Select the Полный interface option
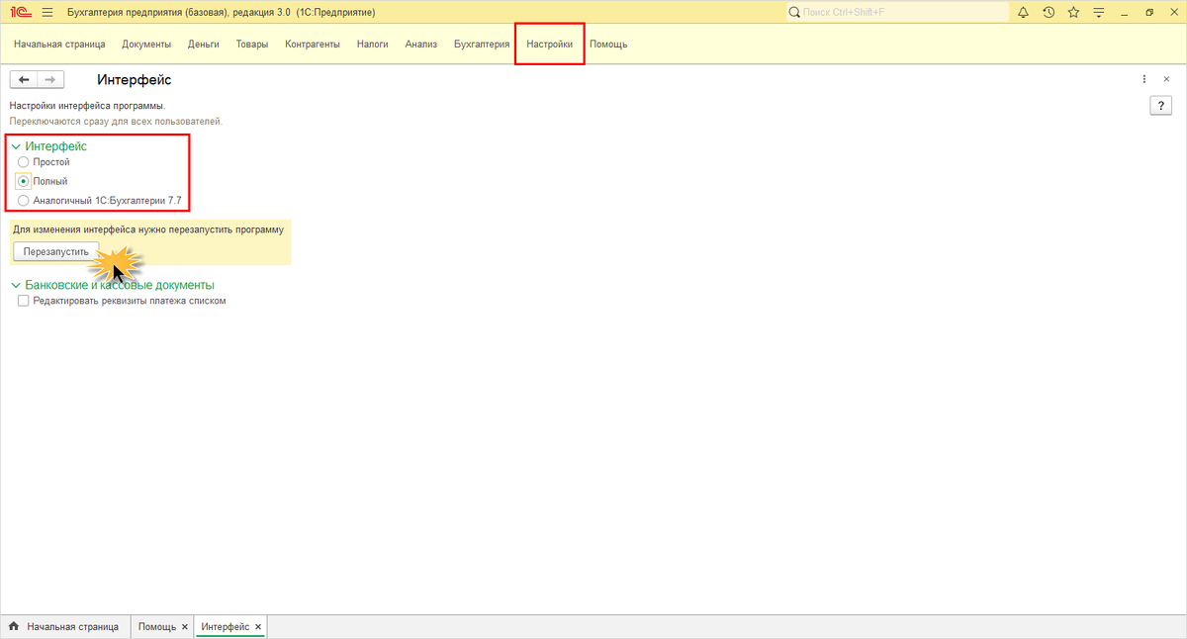 point(24,181)
